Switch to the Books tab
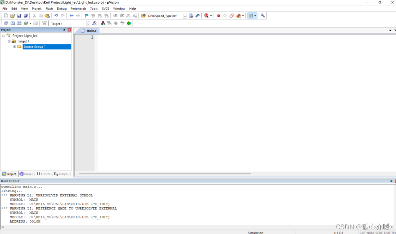This screenshot has height=234, width=396. pyautogui.click(x=26, y=174)
